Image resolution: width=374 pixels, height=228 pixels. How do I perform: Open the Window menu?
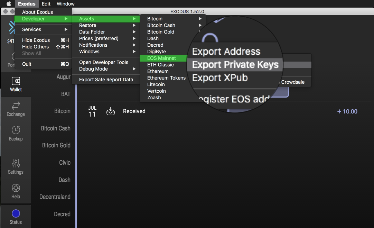[66, 3]
